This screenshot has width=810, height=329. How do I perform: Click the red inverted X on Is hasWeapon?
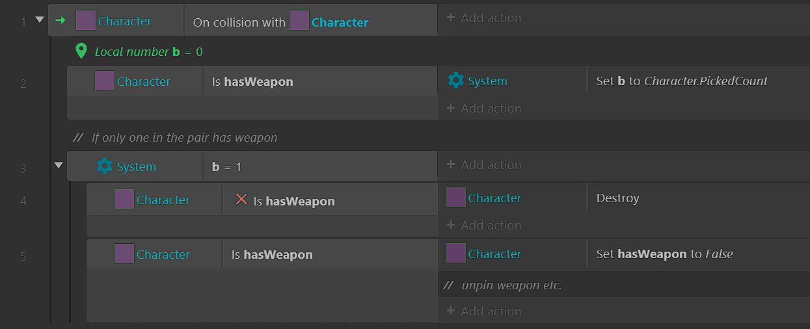tap(241, 200)
